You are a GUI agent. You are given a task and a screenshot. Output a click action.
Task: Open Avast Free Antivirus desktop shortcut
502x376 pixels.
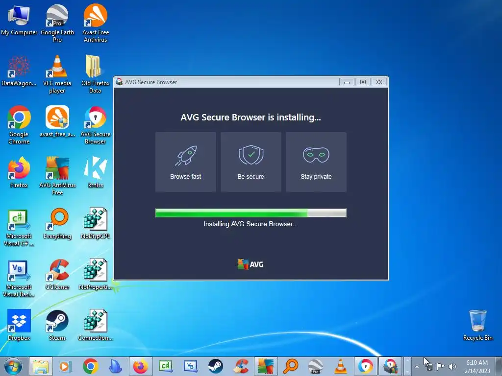tap(96, 23)
